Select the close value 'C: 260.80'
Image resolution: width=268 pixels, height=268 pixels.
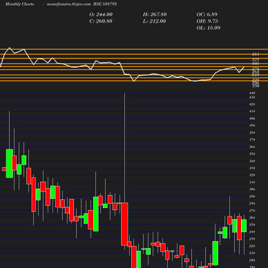tap(101, 21)
